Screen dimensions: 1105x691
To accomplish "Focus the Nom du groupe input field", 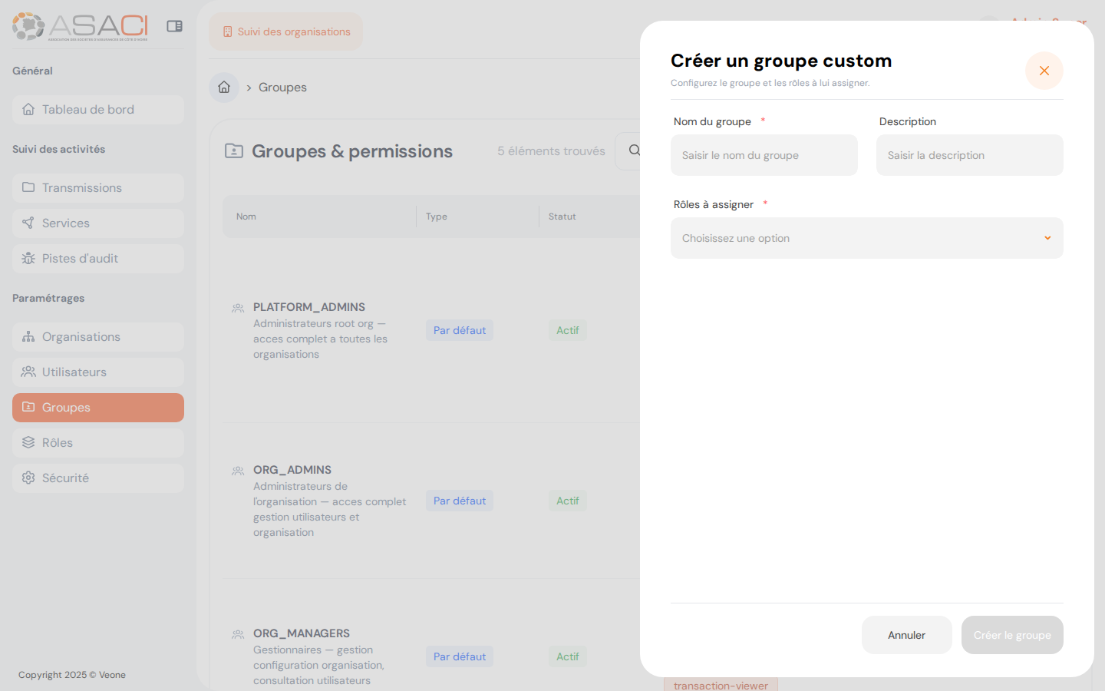I will coord(764,155).
